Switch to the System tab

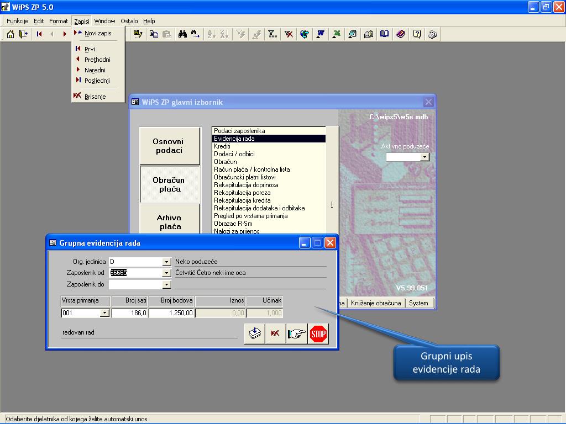click(x=419, y=303)
